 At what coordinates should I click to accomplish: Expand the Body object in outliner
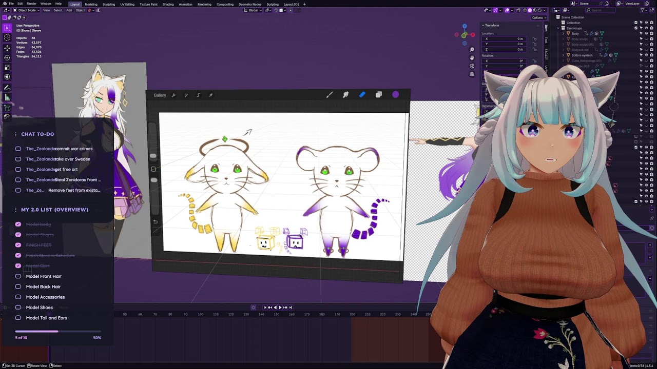pos(564,33)
